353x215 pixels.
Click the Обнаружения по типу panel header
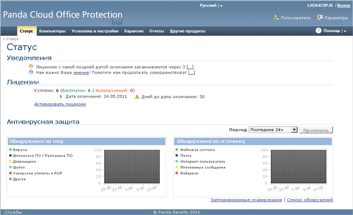pyautogui.click(x=86, y=141)
